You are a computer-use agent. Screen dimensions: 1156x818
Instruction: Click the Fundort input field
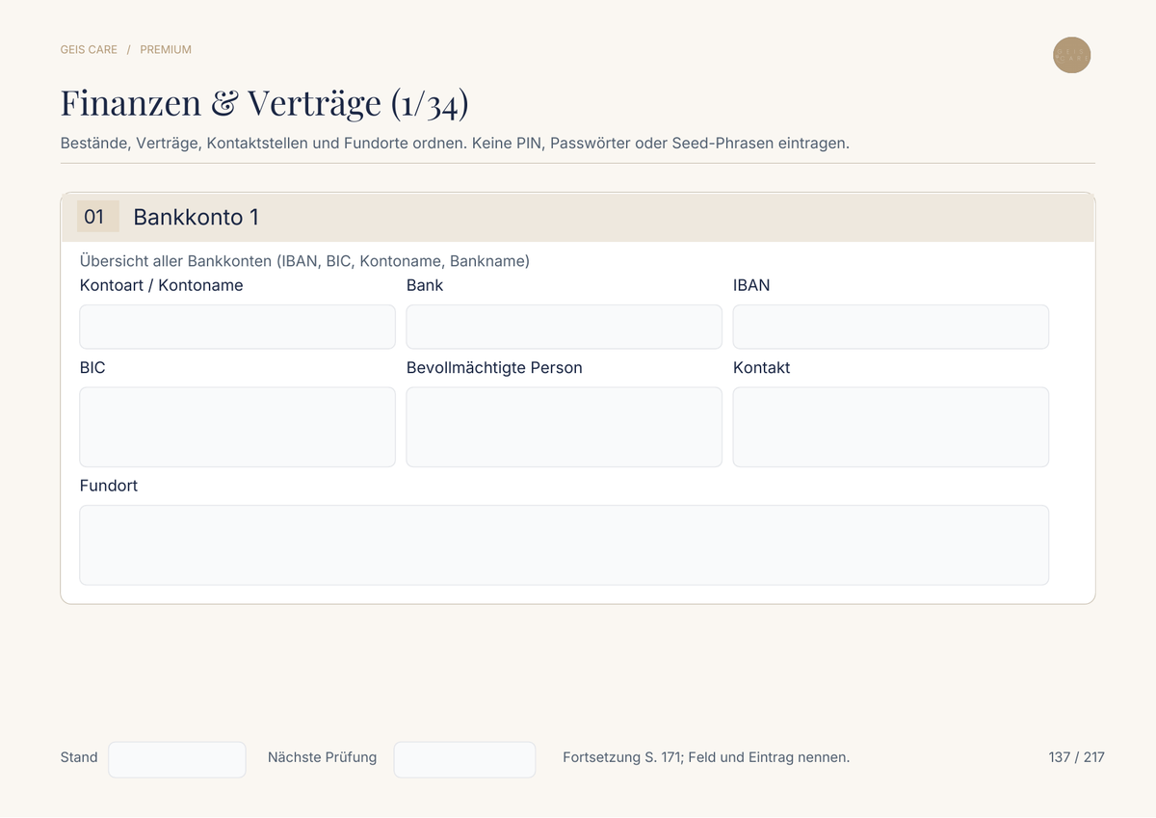[564, 545]
